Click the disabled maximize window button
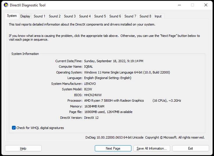The image size is (214, 156). pos(192,5)
